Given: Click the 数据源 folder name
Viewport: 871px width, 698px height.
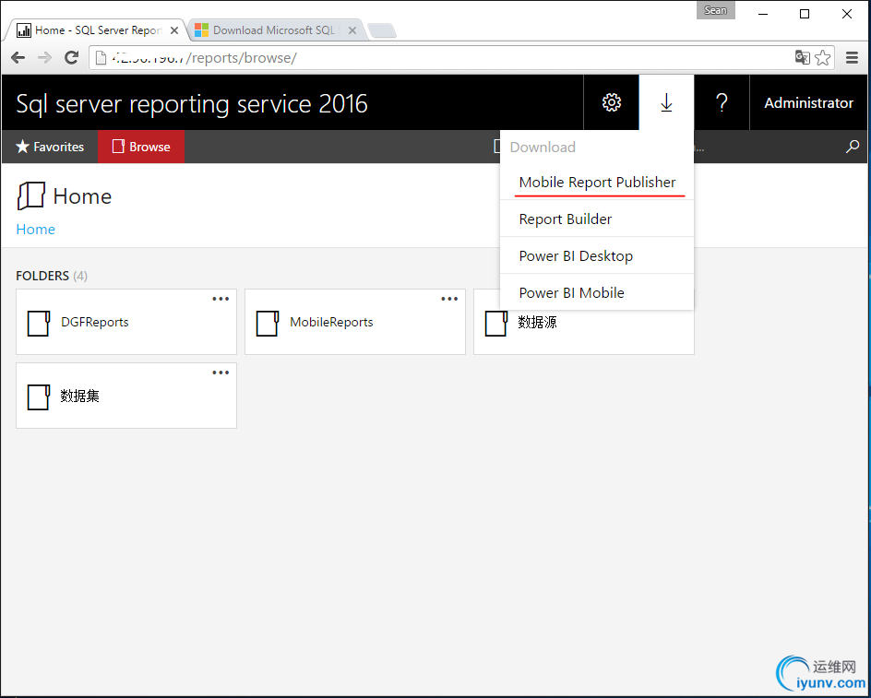Looking at the screenshot, I should coord(537,322).
